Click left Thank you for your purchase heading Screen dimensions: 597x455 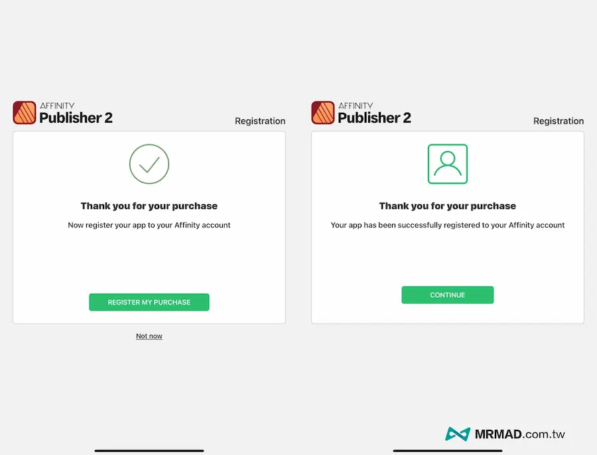tap(149, 206)
